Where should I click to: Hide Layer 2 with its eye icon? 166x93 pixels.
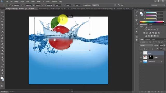141,53
